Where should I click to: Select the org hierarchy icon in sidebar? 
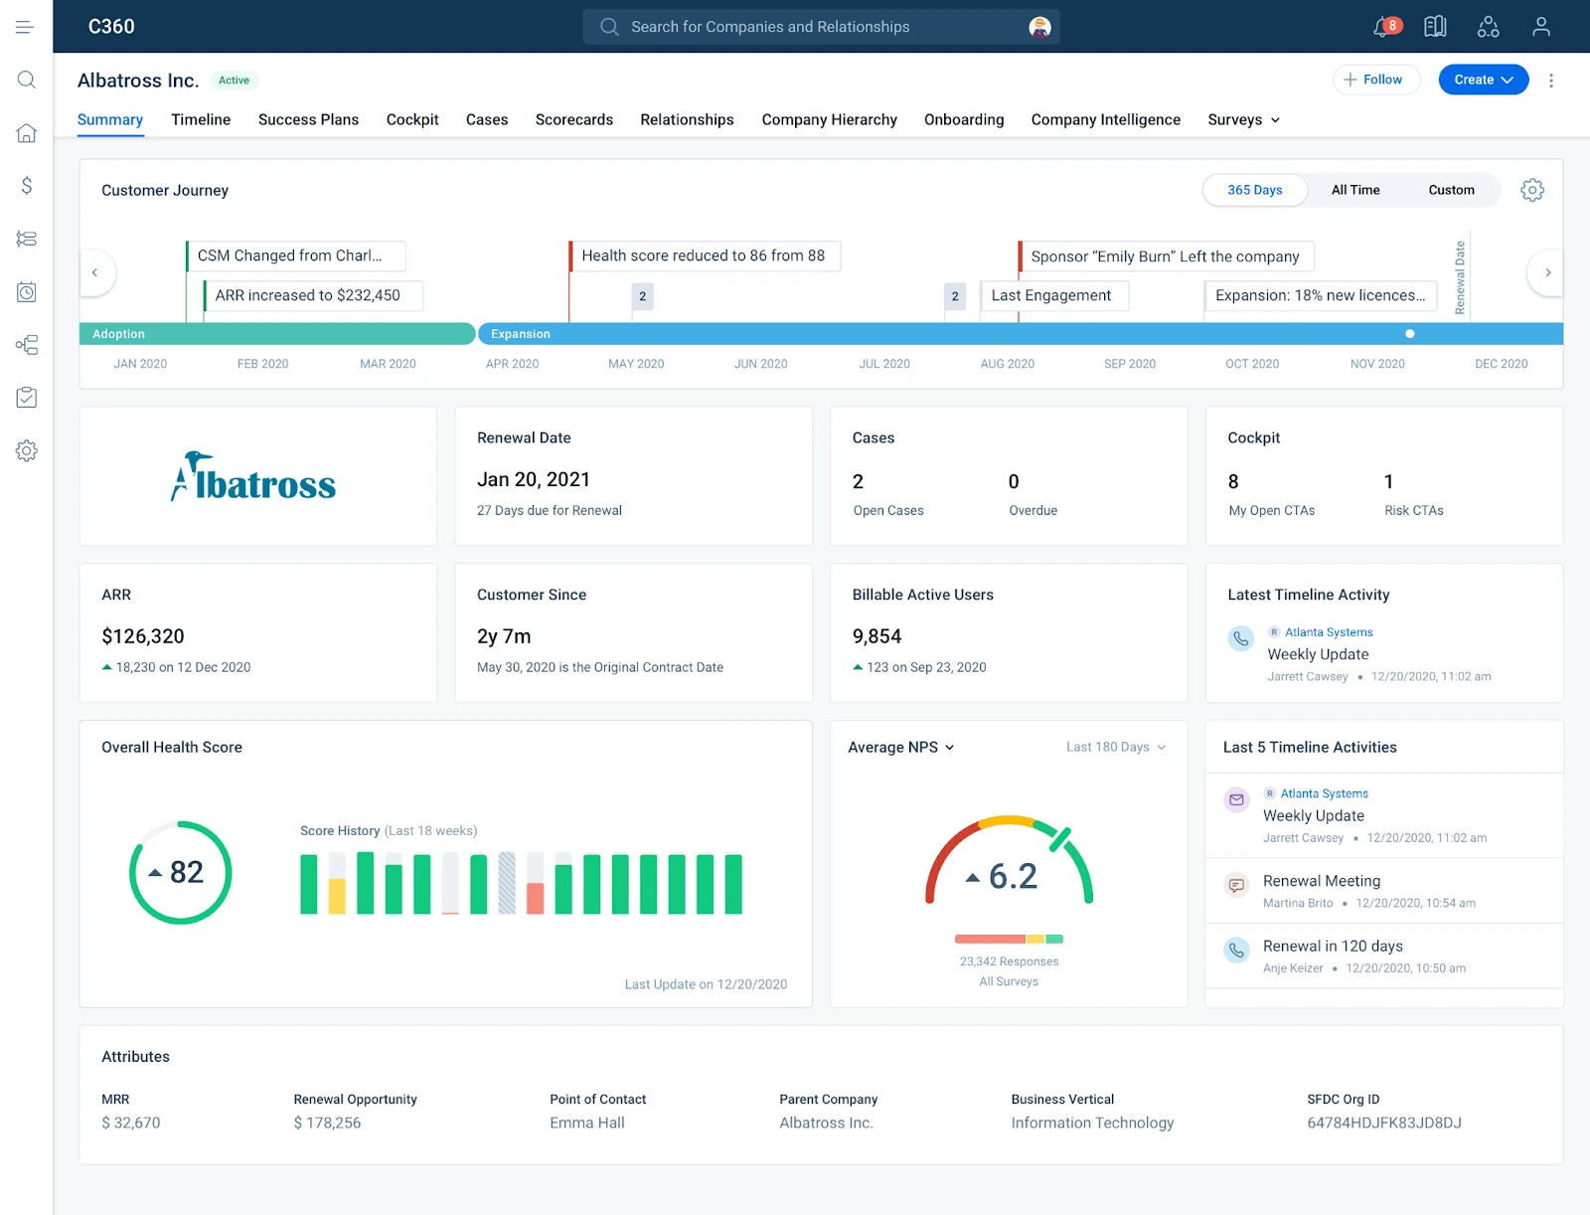click(26, 344)
